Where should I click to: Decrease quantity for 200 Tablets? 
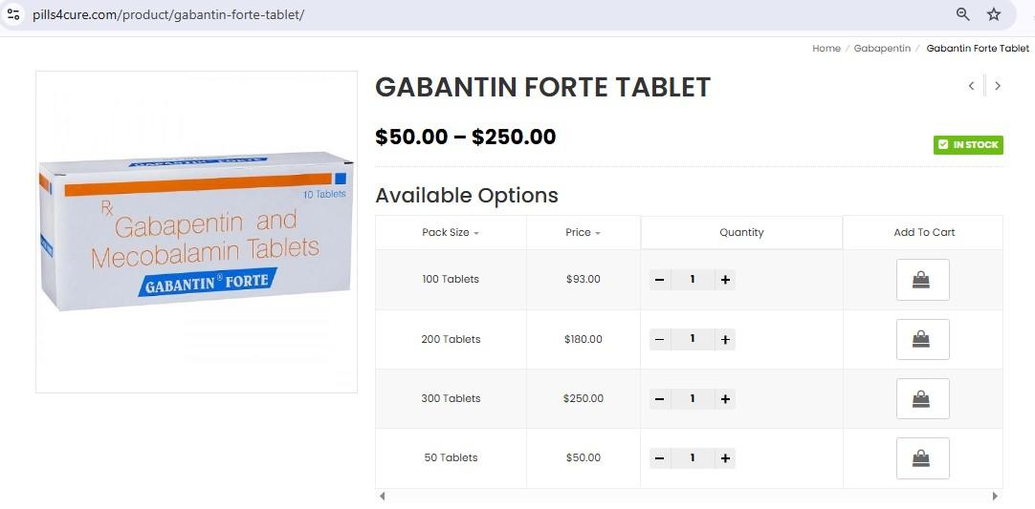(659, 339)
